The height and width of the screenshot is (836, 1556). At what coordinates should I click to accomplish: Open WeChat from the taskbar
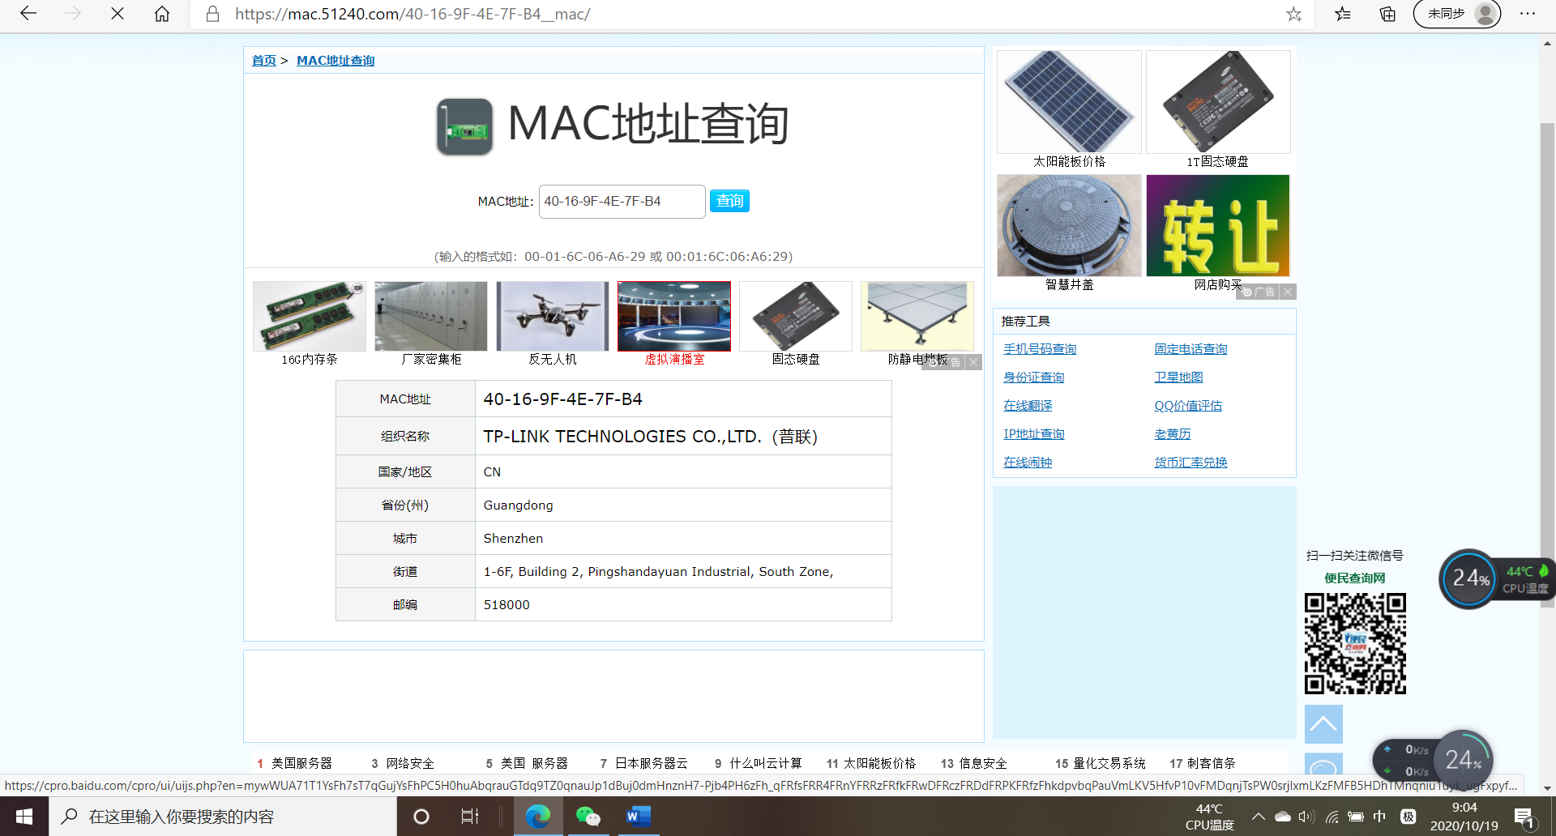(x=588, y=817)
